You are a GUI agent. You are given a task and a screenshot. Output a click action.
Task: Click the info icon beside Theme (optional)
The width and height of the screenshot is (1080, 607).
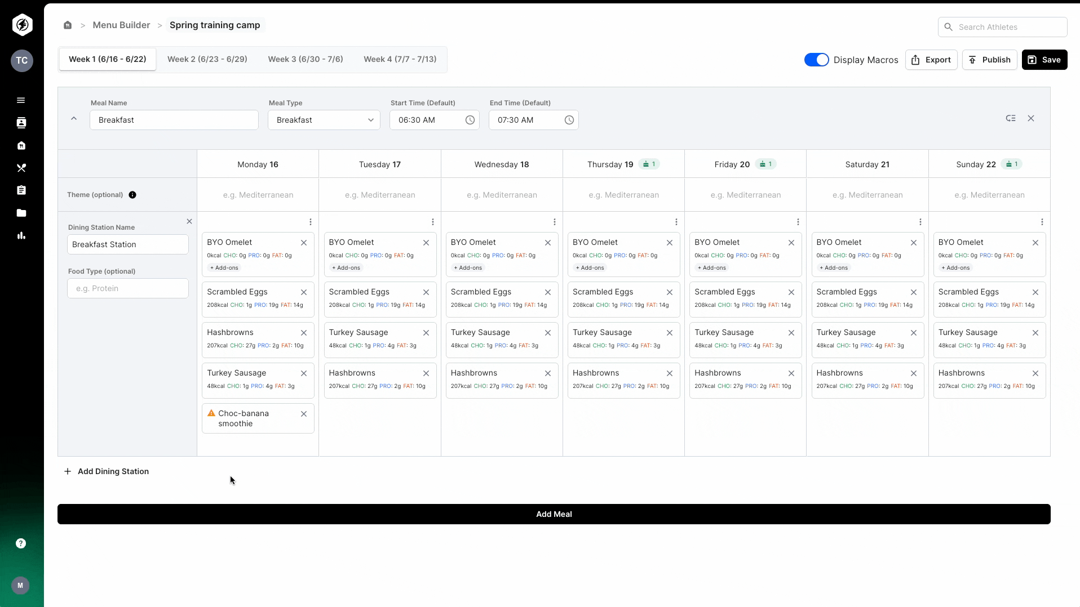click(x=132, y=195)
